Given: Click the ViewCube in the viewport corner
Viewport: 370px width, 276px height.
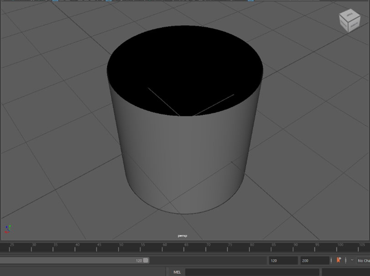Looking at the screenshot, I should click(x=349, y=21).
